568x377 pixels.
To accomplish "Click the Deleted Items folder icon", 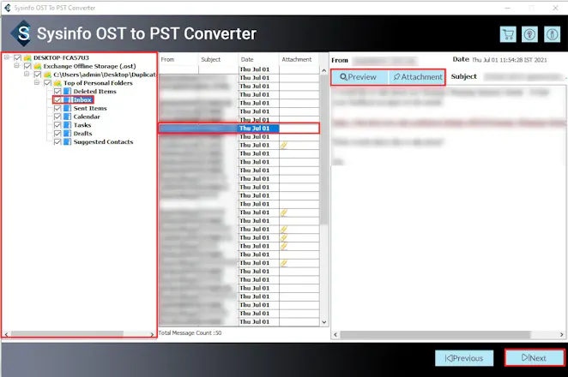I will (x=68, y=91).
